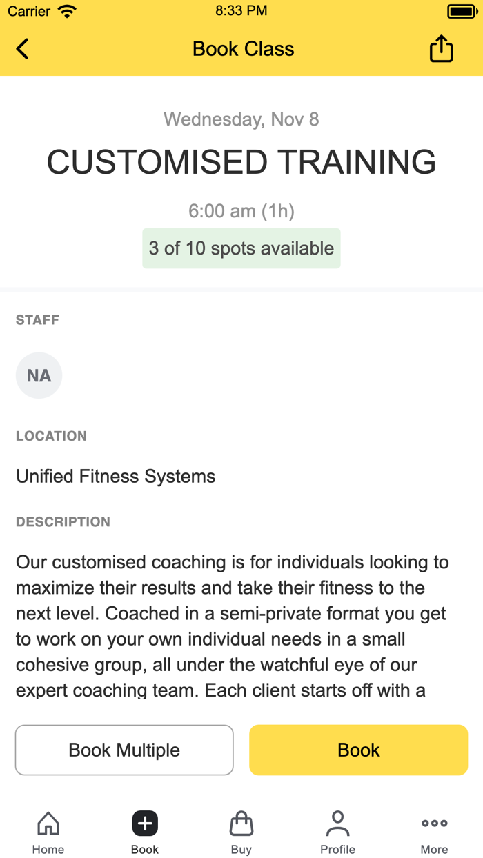The height and width of the screenshot is (858, 483).
Task: Tap the Book Class header title
Action: (x=243, y=48)
